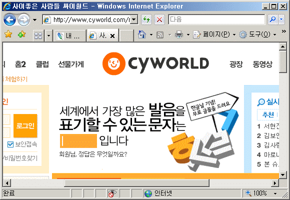The image size is (290, 200).
Task: Click the Forward arrow navigation button
Action: 24,19
